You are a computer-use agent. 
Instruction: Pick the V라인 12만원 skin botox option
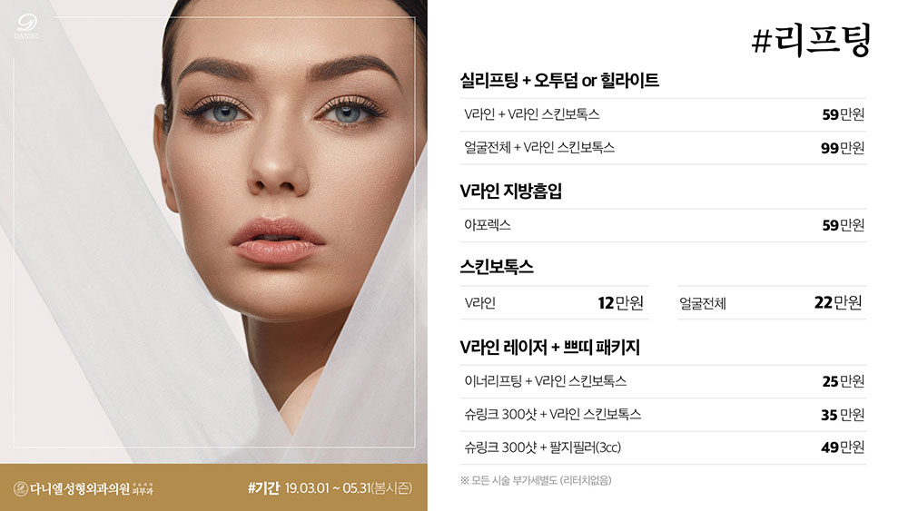point(554,302)
